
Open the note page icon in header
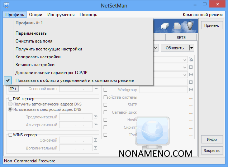[177, 26]
